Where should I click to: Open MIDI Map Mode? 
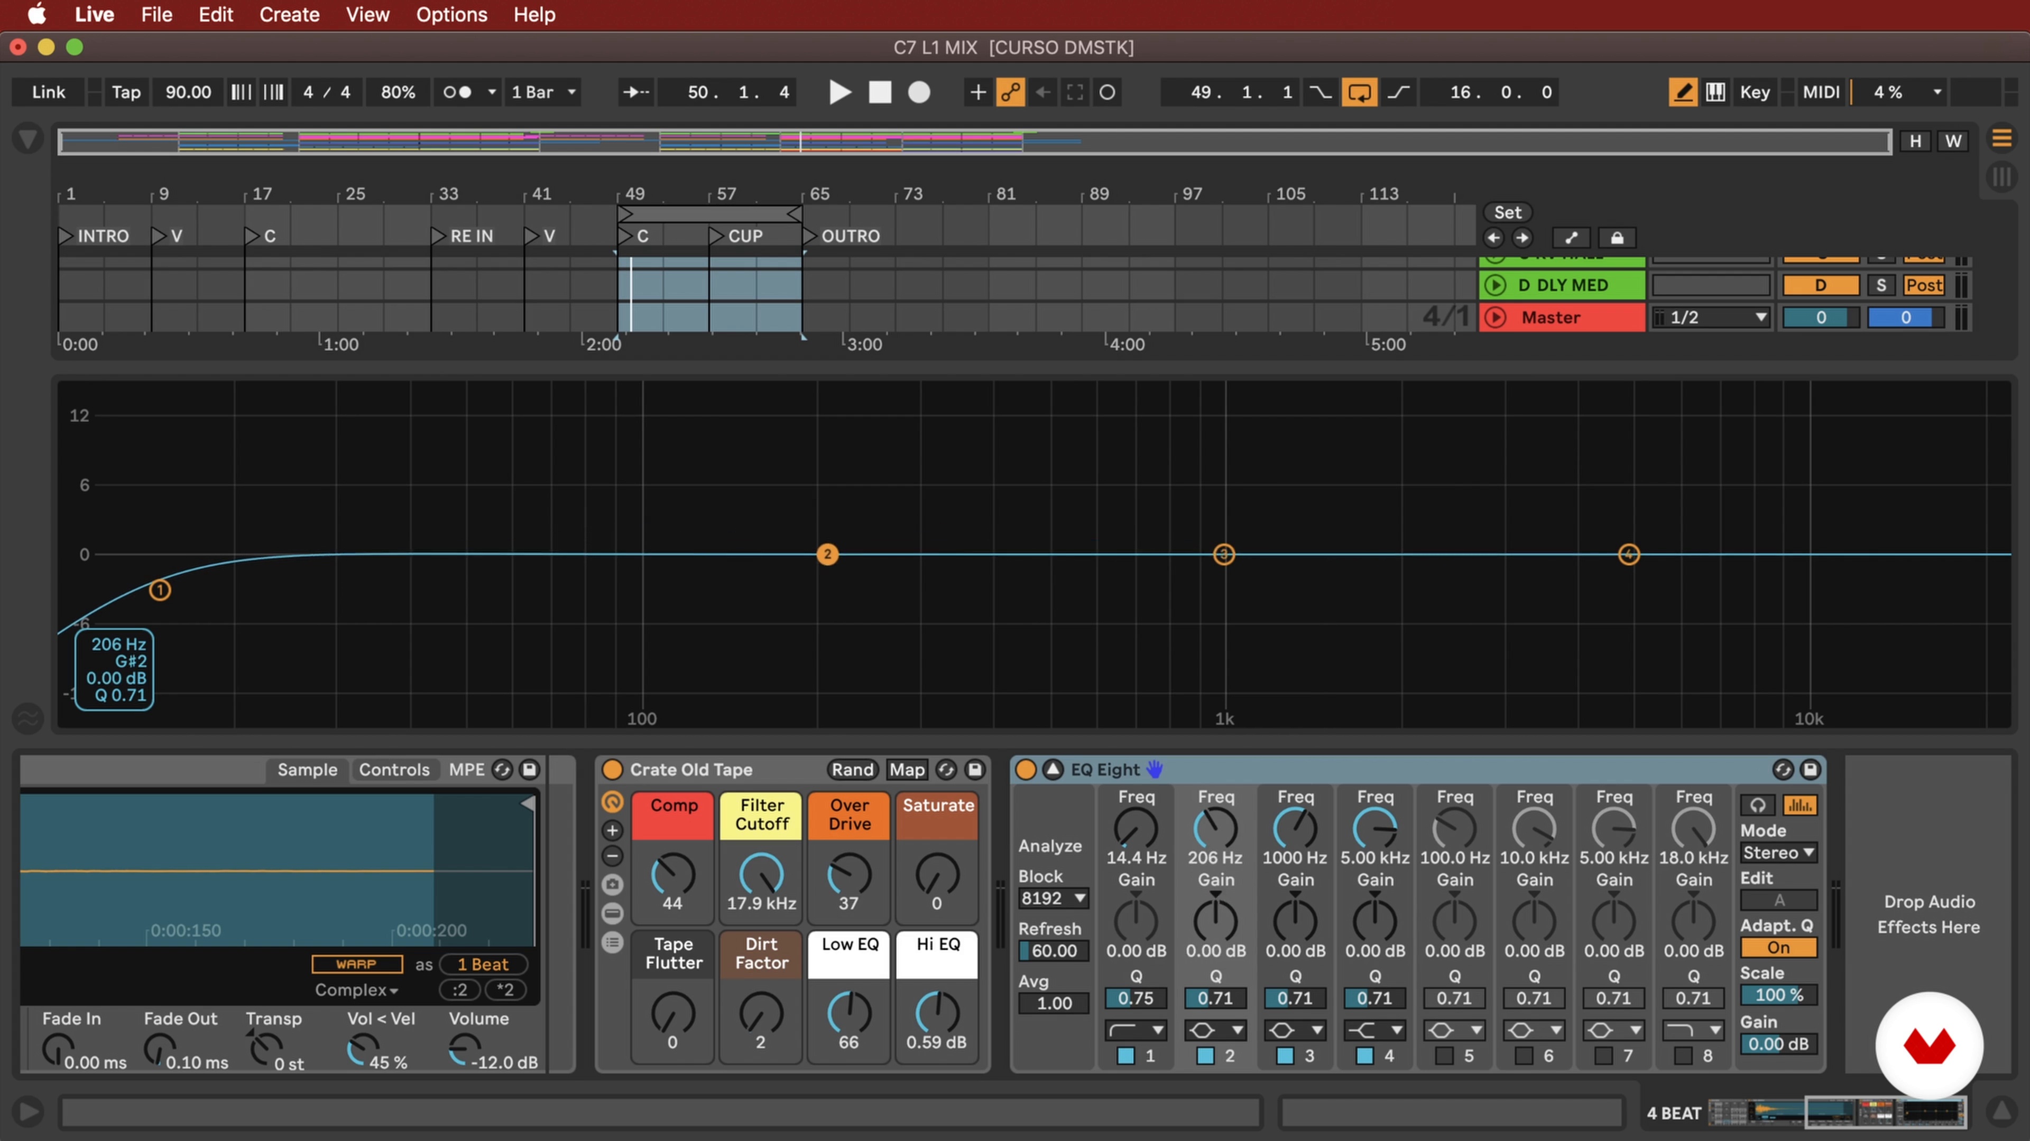1820,92
